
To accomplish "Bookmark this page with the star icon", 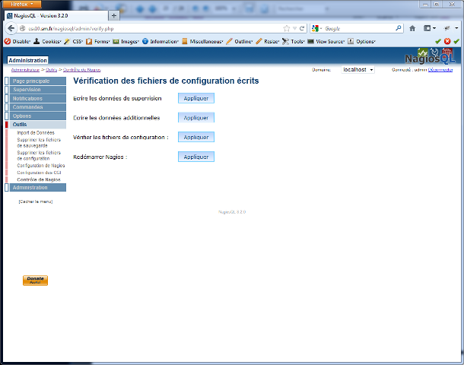I will (287, 28).
